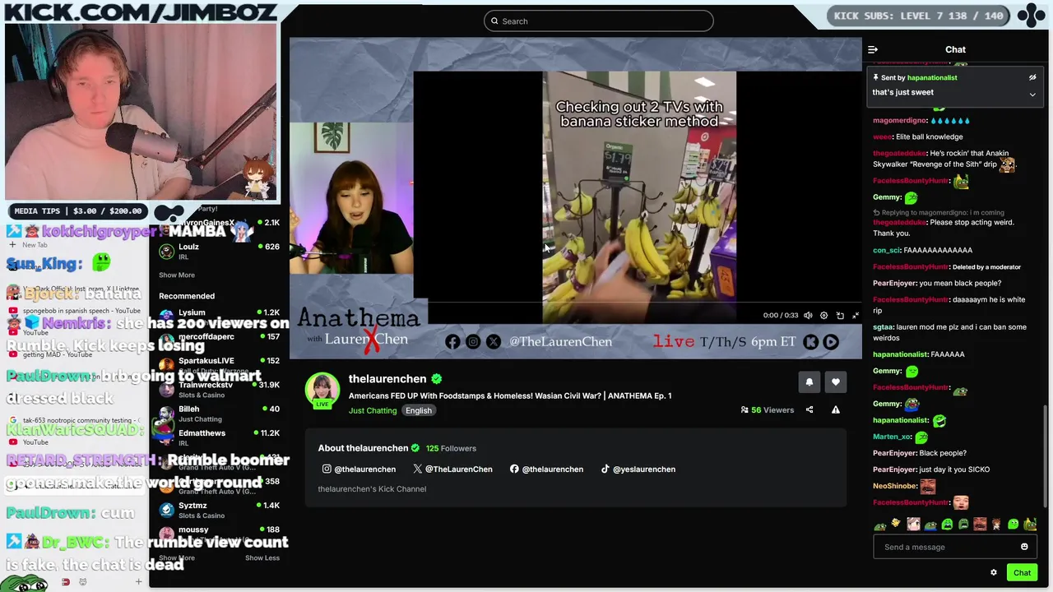
Task: Click magomerdigno username in chat
Action: click(900, 121)
